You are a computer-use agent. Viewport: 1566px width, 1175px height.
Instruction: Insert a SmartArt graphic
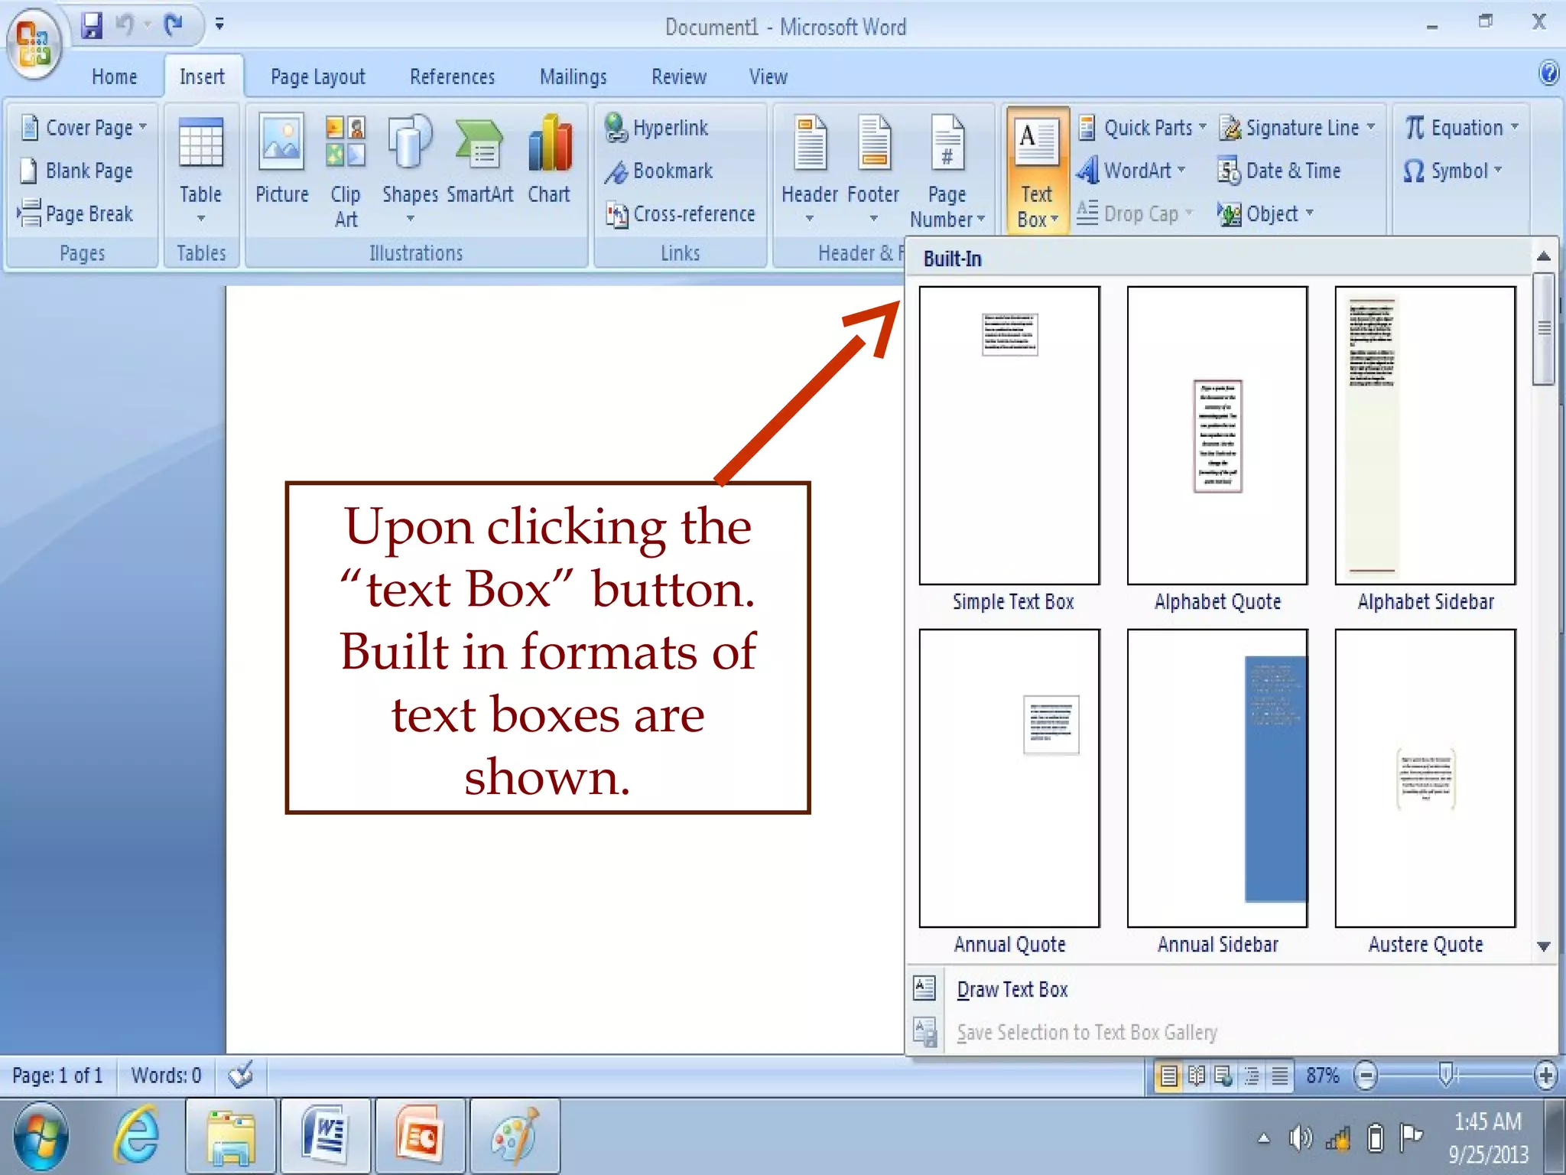click(479, 161)
